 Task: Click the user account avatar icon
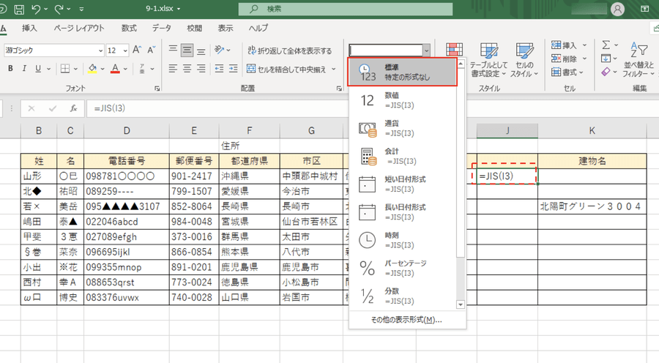click(617, 10)
